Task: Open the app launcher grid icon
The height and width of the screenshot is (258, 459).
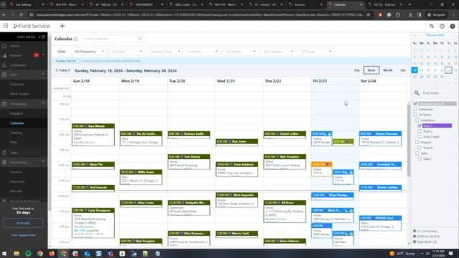Action: click(x=6, y=26)
